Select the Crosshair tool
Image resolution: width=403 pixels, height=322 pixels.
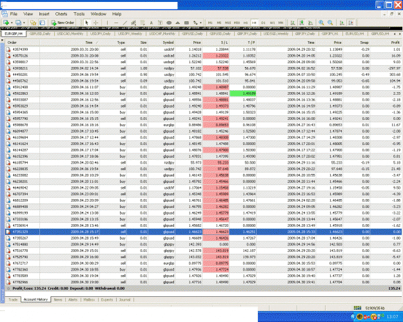click(x=95, y=23)
